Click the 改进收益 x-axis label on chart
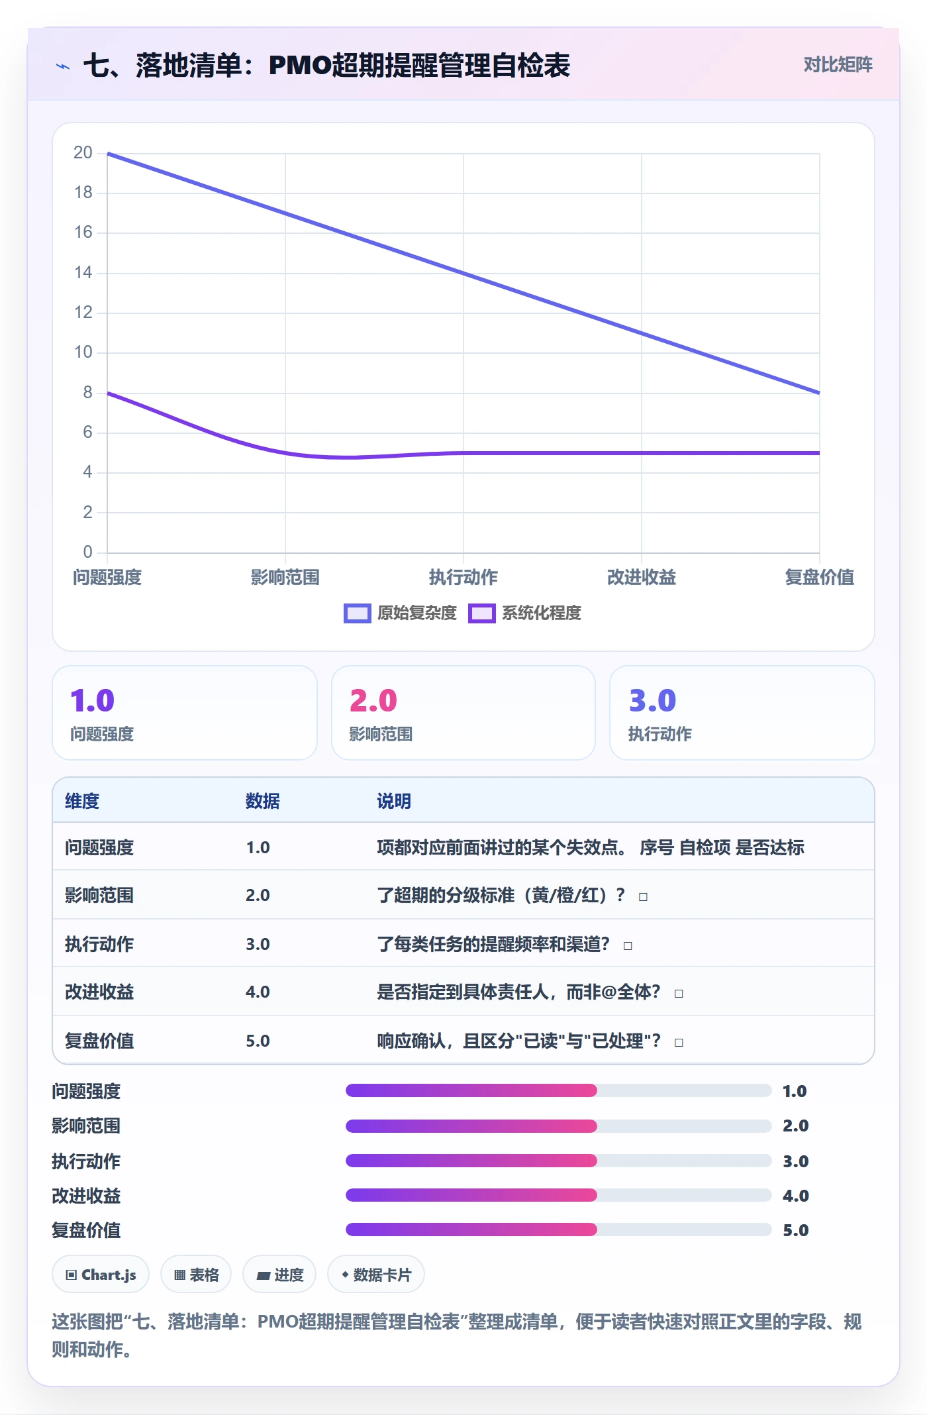This screenshot has height=1415, width=927. click(x=642, y=578)
